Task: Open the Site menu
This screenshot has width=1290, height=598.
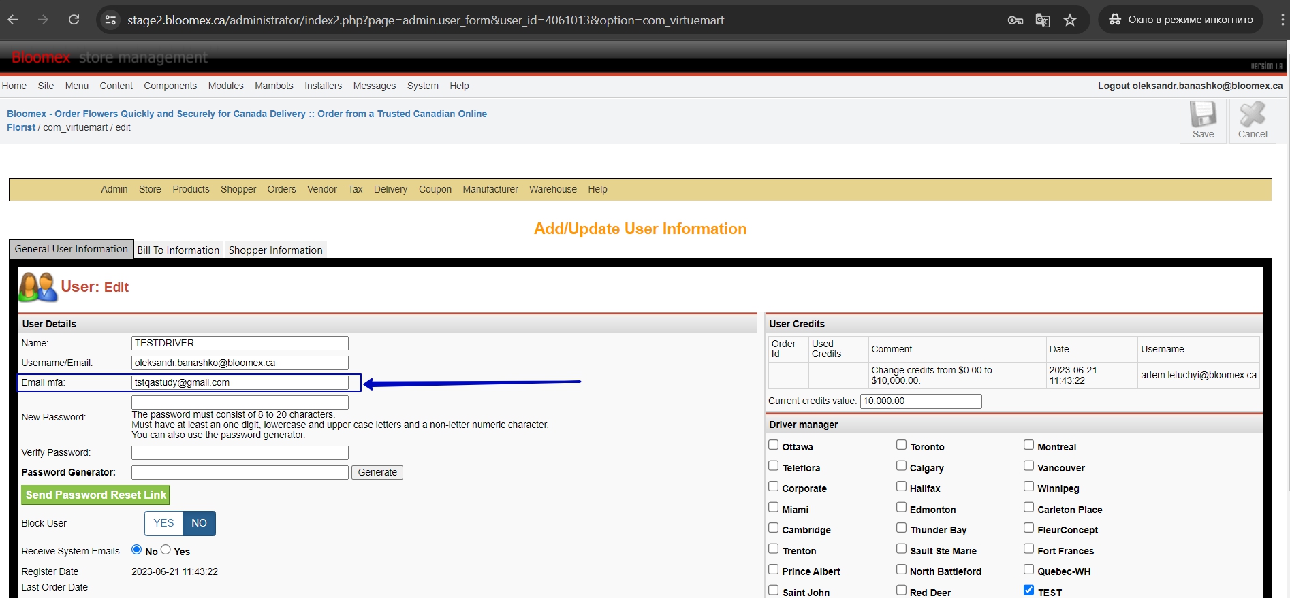Action: click(x=46, y=86)
